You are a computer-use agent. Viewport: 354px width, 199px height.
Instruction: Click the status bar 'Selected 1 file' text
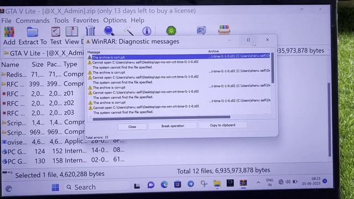[x=60, y=175]
